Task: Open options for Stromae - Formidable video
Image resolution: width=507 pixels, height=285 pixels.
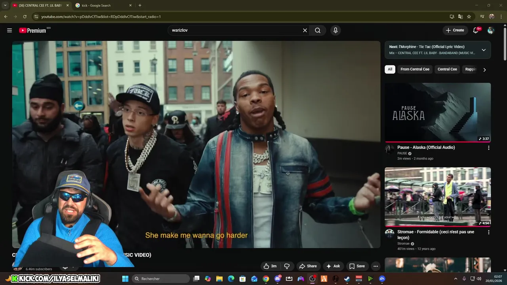Action: point(488,232)
